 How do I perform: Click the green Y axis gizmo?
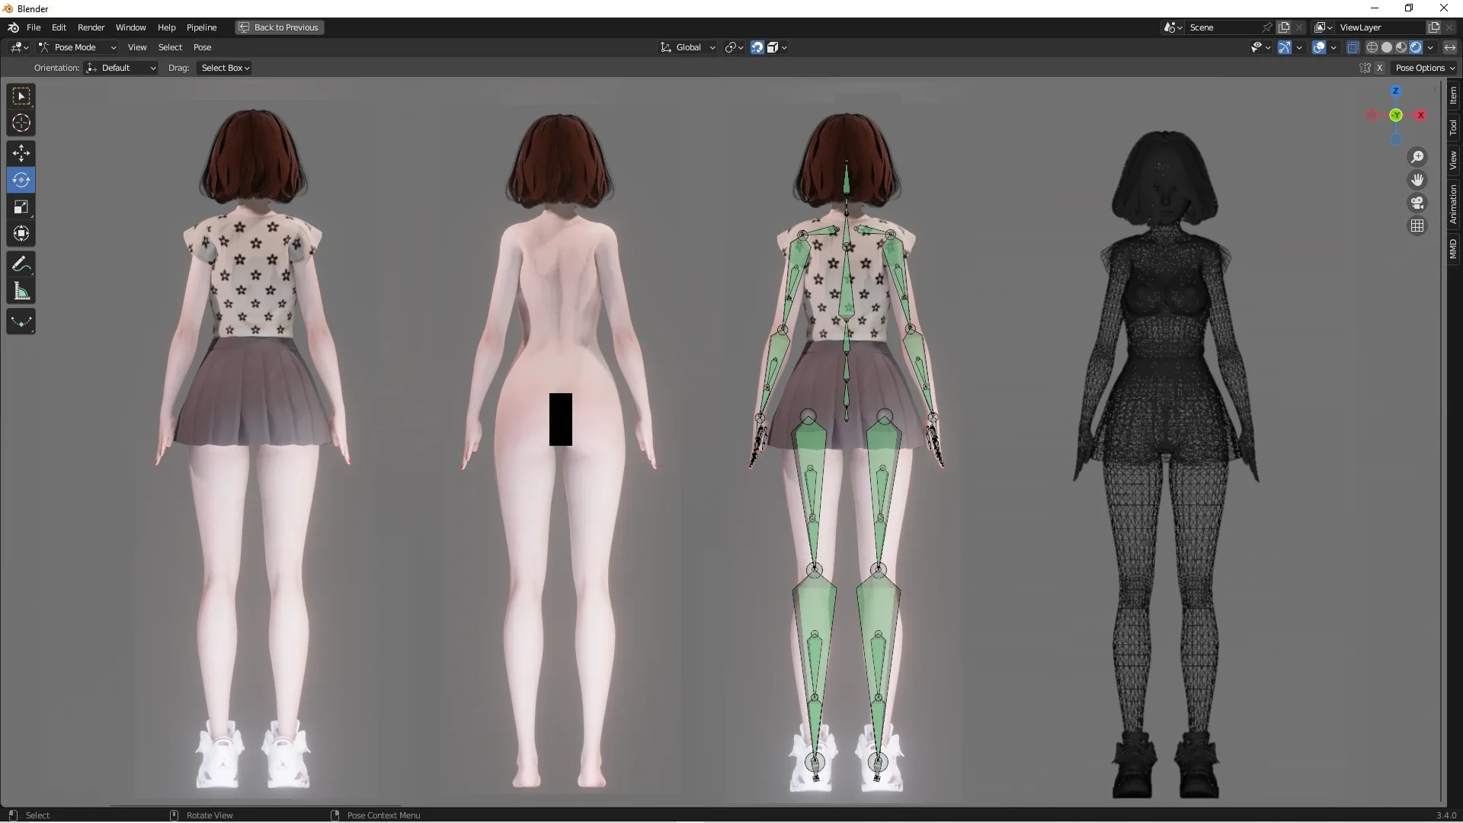tap(1396, 115)
